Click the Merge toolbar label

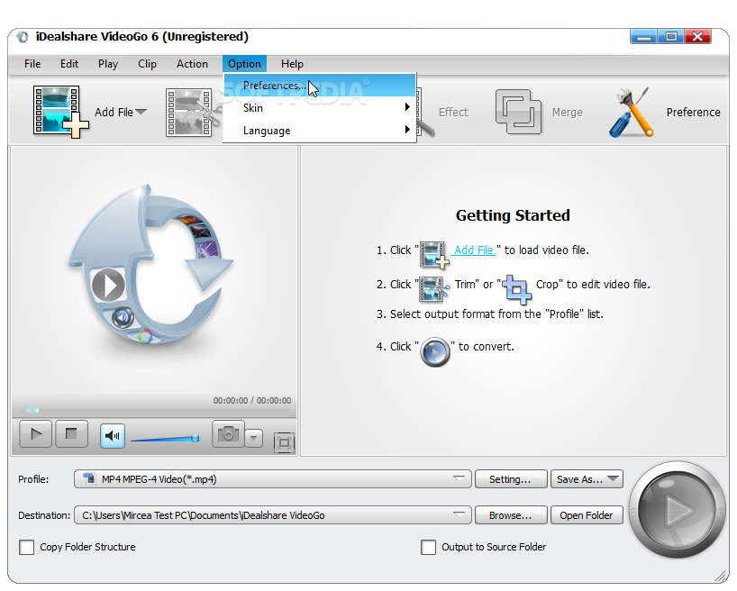567,113
